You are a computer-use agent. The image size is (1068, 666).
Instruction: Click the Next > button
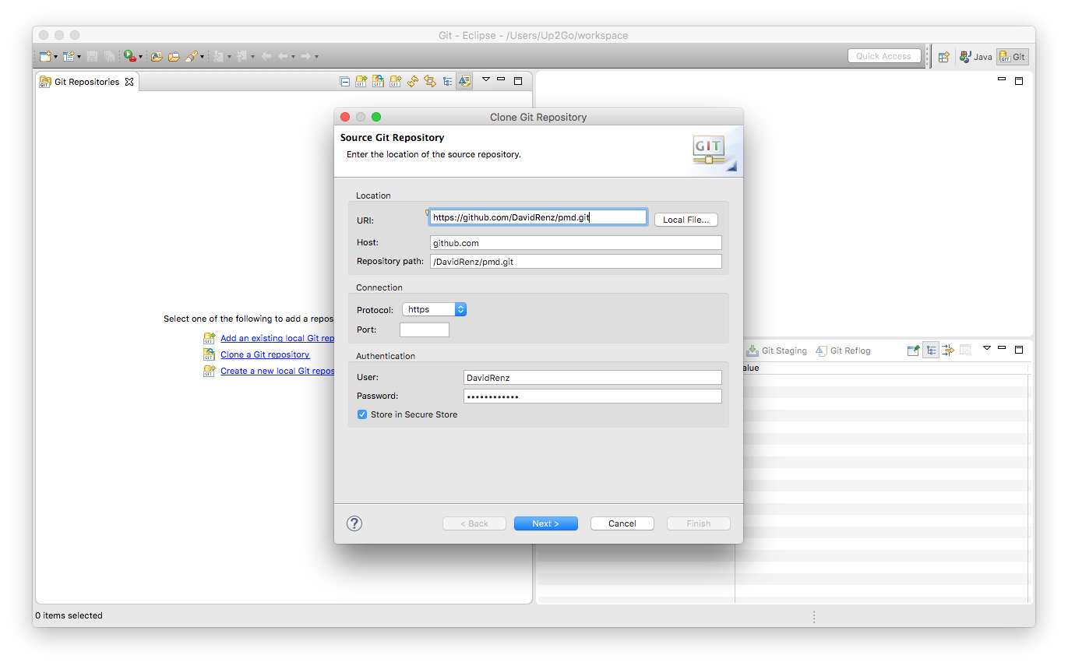[546, 523]
